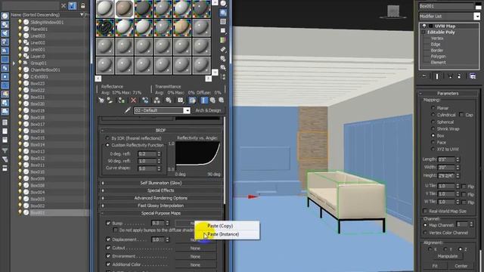The width and height of the screenshot is (484, 272).
Task: Toggle Show End Result icon in material editor
Action: click(x=204, y=100)
